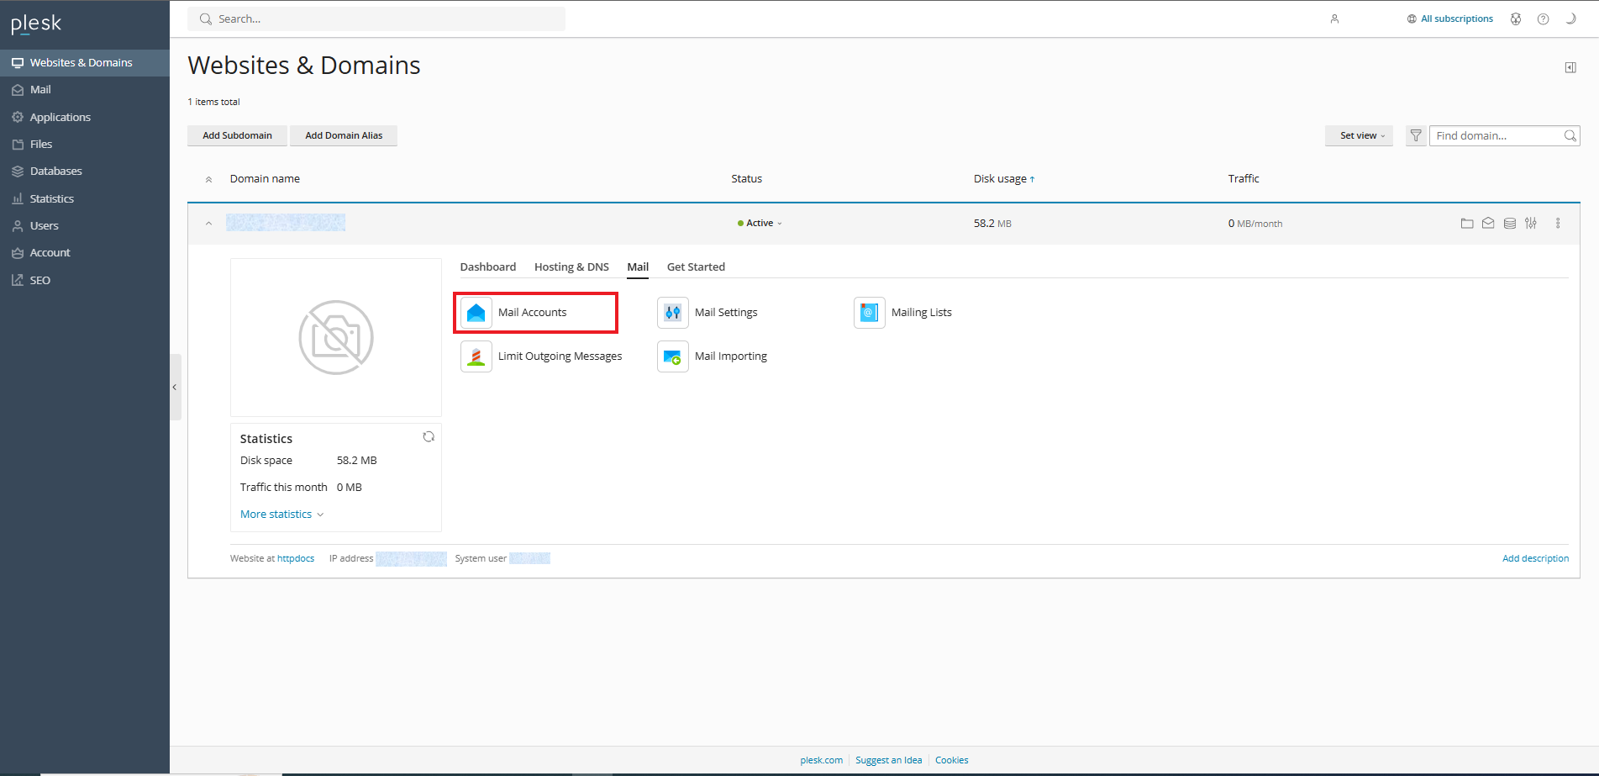Click the domain row files folder icon

click(x=1467, y=224)
